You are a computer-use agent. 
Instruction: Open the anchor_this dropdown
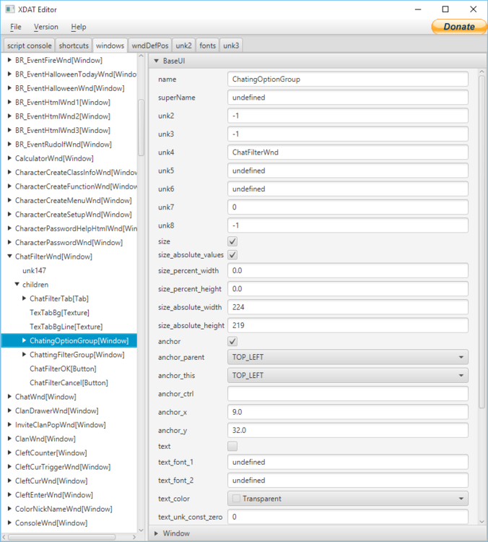[x=347, y=376]
